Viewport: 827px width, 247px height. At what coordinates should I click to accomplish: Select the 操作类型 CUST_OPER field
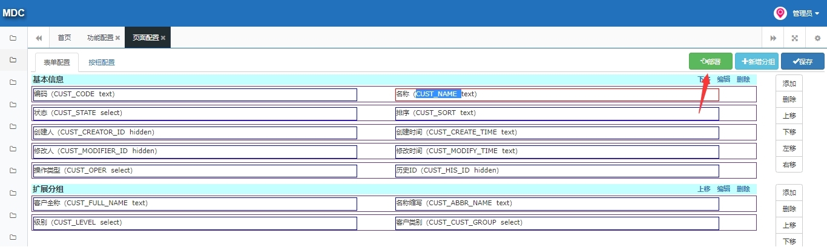pyautogui.click(x=194, y=171)
